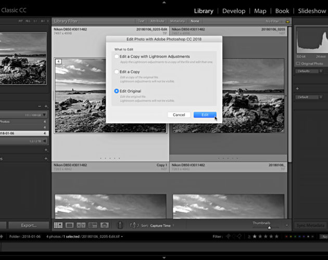
Task: Set Navigator zoom to FILL
Action: [28, 21]
